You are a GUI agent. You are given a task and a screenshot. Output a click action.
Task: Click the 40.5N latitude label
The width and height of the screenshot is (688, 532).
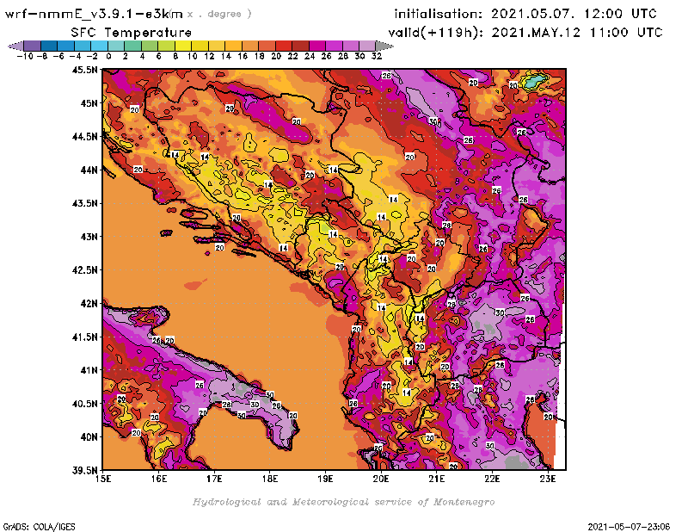coord(84,404)
